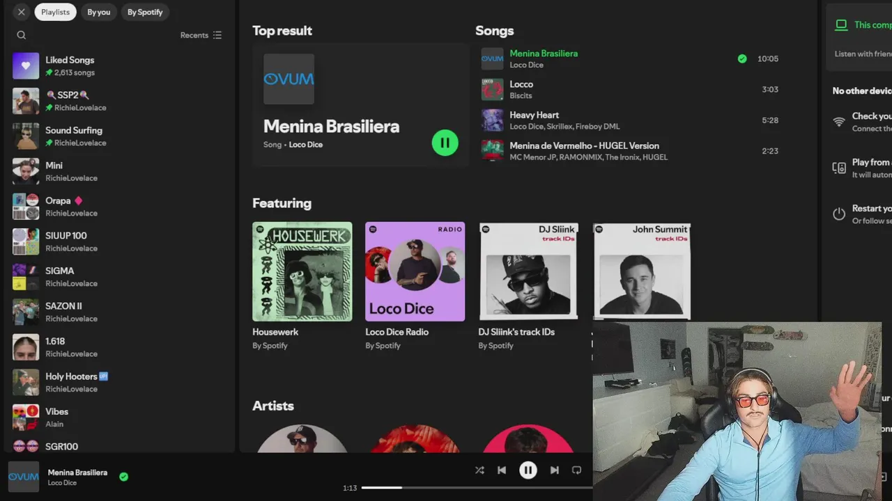Open Loco Dice link in Top result

coord(305,145)
